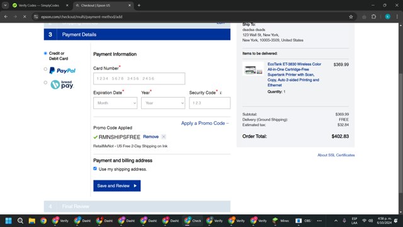Click the Save and Review button
The height and width of the screenshot is (227, 403).
(x=117, y=186)
